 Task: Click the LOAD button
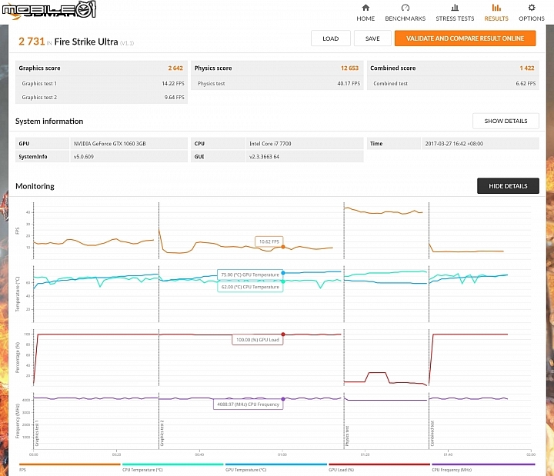(331, 38)
